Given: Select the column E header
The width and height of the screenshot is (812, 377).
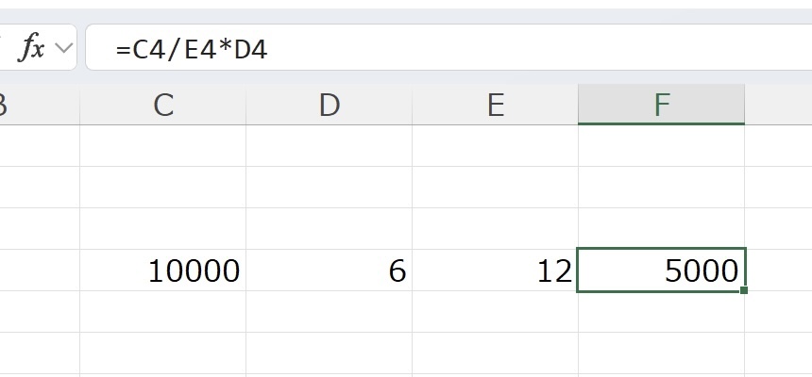Looking at the screenshot, I should [495, 105].
